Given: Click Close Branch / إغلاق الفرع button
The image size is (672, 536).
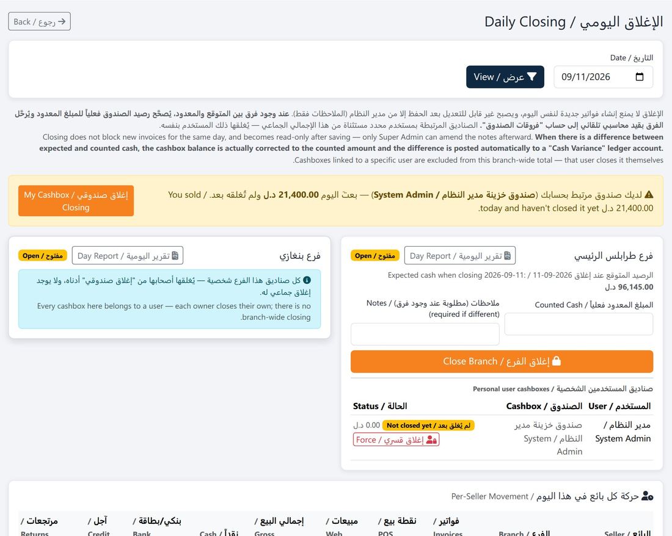Looking at the screenshot, I should tap(502, 361).
